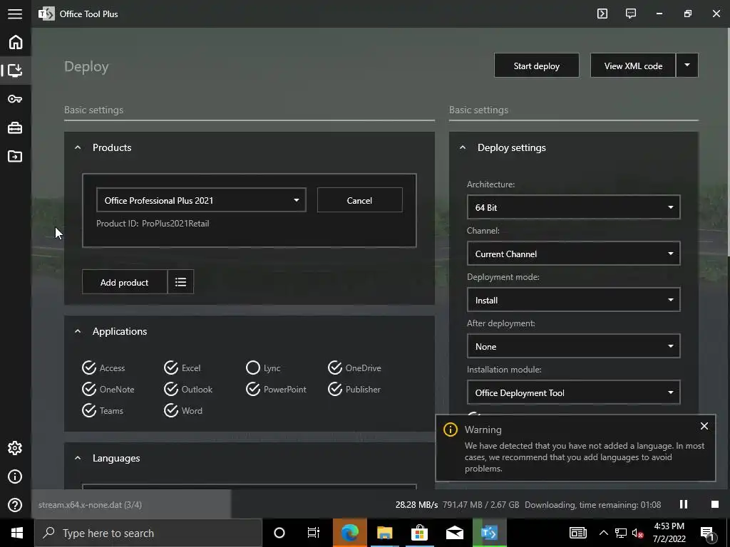Open the About info icon in sidebar

(15, 476)
